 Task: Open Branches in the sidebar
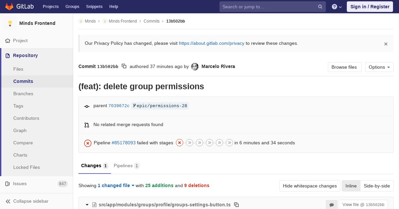coord(23,94)
